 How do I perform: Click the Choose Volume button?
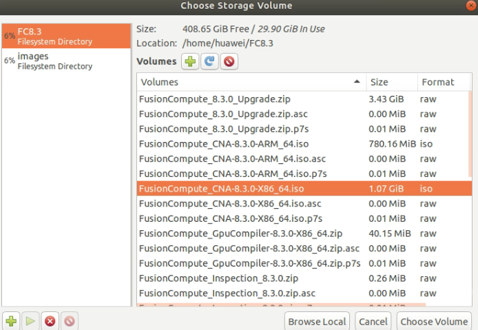(434, 322)
